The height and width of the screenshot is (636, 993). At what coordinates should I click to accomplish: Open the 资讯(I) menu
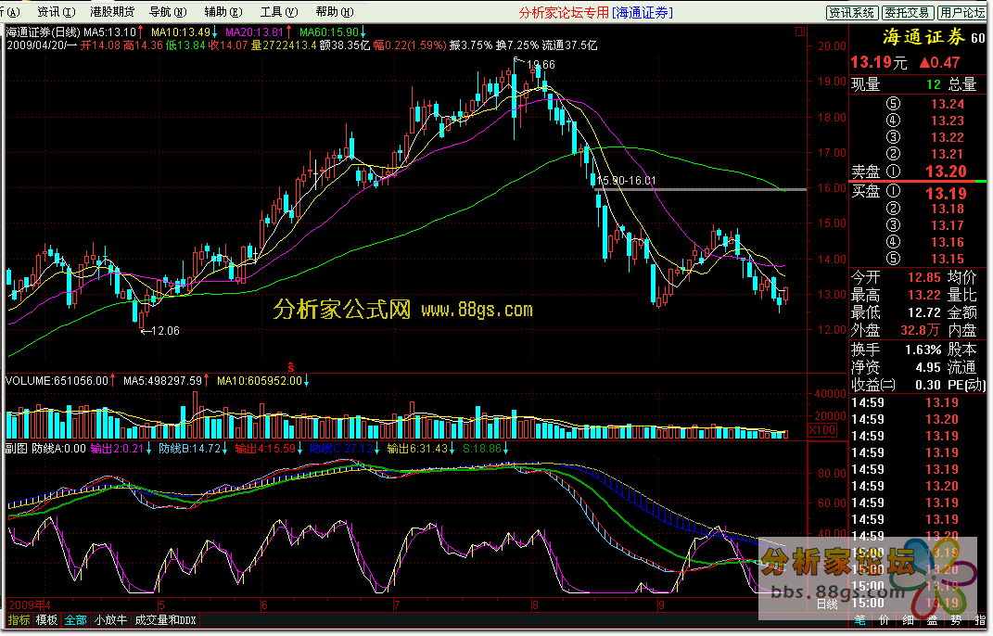point(57,12)
